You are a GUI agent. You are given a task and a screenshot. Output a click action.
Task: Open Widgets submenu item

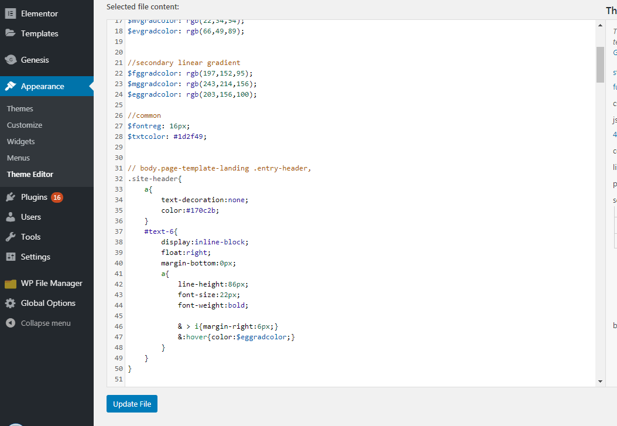20,141
